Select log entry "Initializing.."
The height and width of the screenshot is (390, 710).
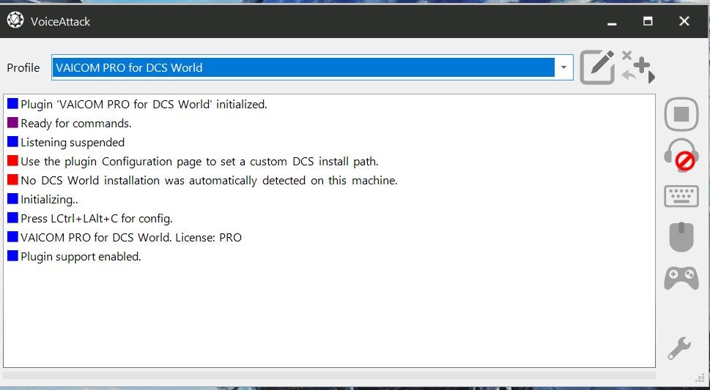[49, 200]
